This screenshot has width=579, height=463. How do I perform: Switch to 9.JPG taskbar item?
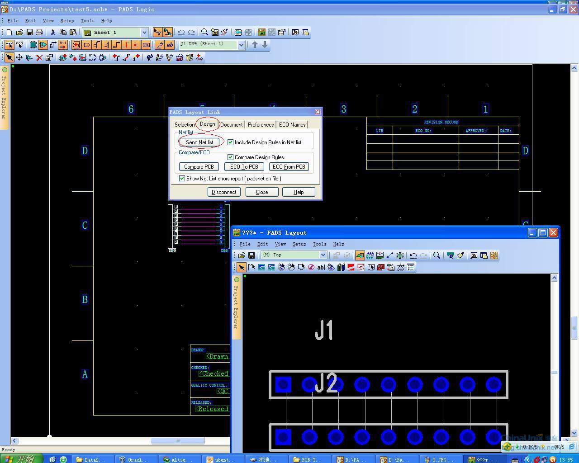click(441, 459)
